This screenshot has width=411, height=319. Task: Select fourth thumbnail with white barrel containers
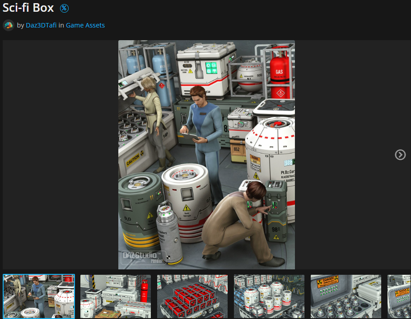[x=269, y=296]
